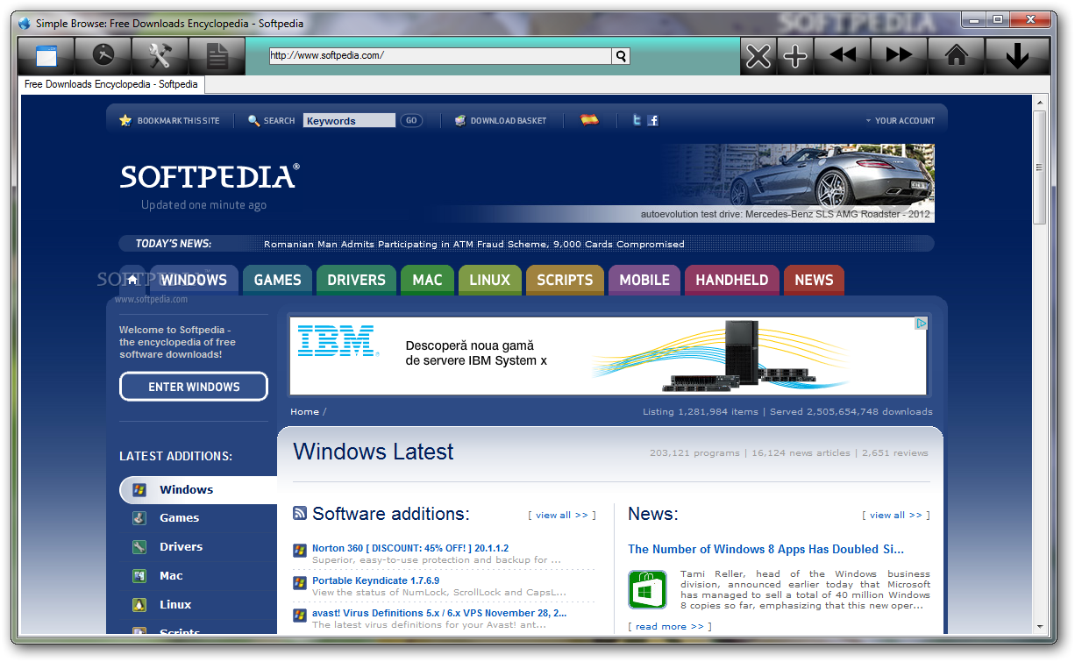Open the Norton 360 download link
The height and width of the screenshot is (662, 1075).
click(x=410, y=549)
